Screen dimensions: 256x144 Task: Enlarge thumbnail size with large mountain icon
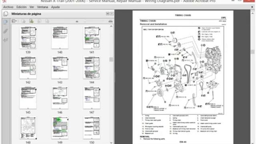[x=110, y=21]
